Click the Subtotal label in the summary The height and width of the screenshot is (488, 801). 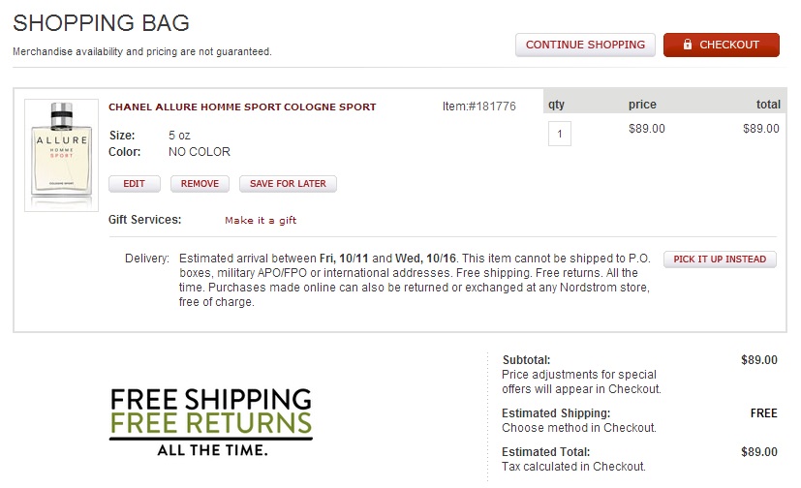click(526, 360)
